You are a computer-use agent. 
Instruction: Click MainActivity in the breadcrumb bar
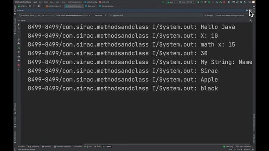91,2
